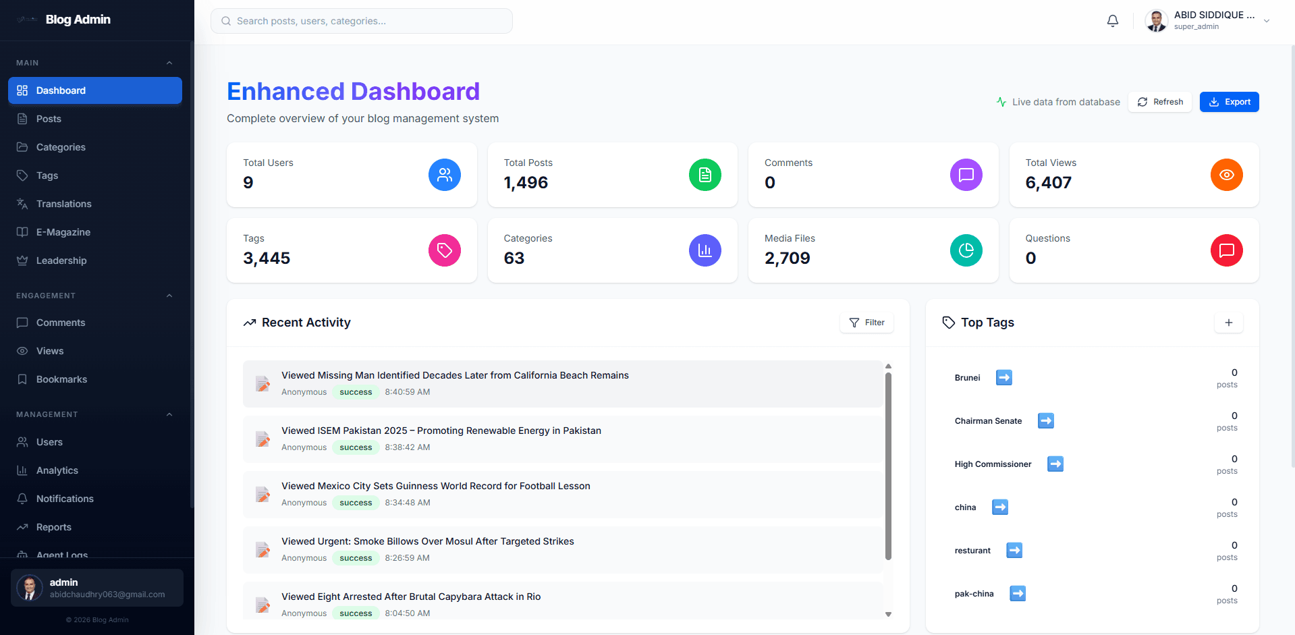Collapse the MAIN sidebar section
The width and height of the screenshot is (1295, 635).
(x=169, y=63)
